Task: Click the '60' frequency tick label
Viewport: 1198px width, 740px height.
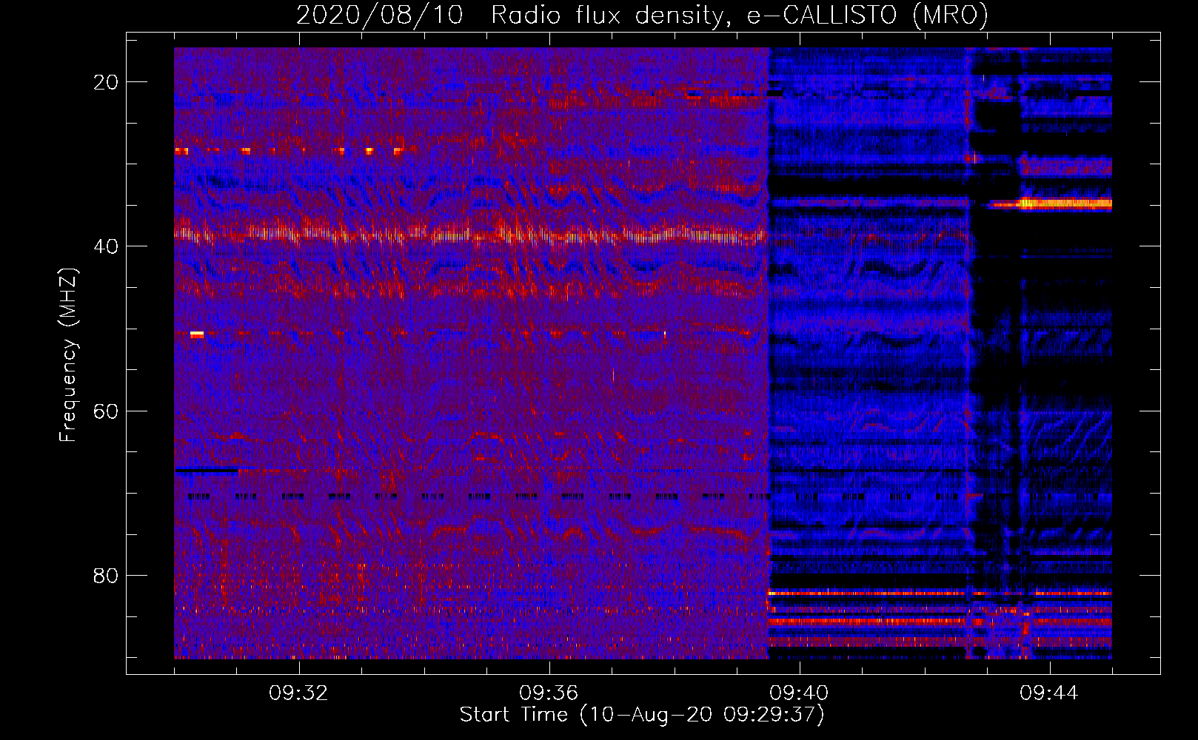Action: pos(106,411)
